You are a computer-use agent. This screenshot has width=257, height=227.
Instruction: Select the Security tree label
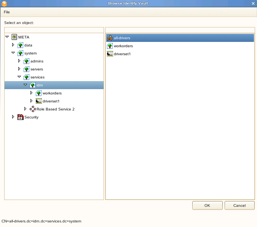click(x=32, y=117)
